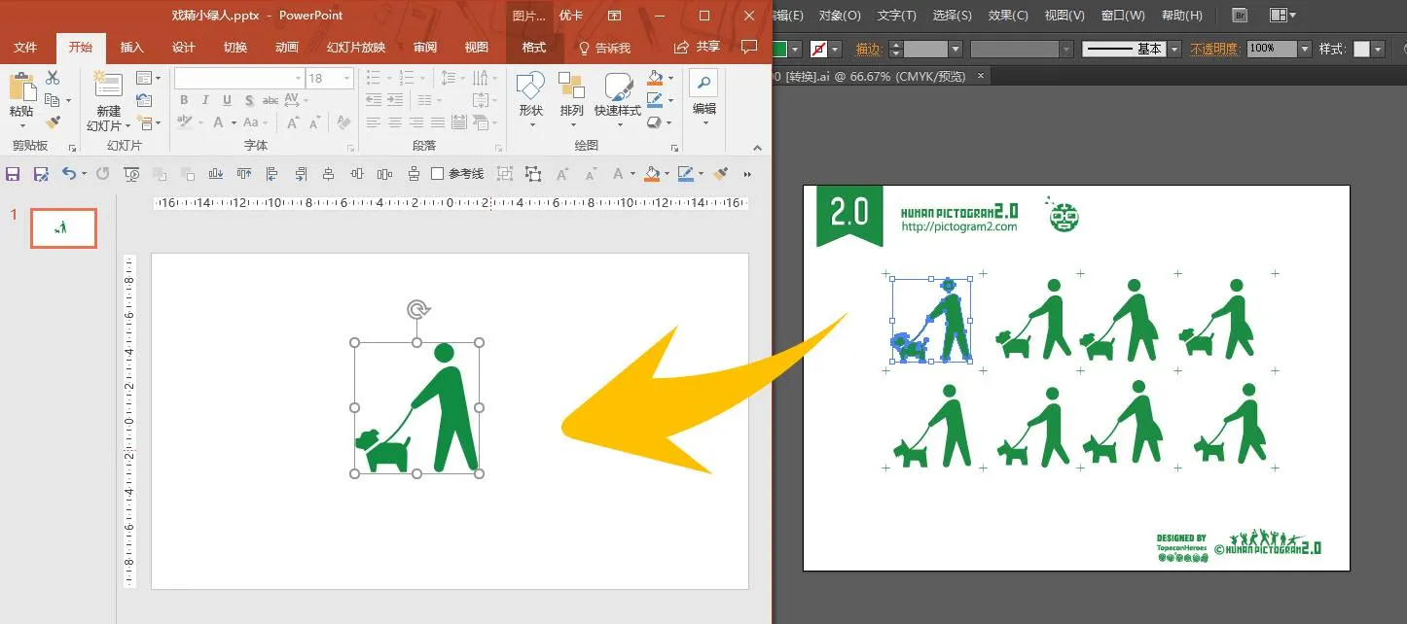Open the 对象(O) menu in Illustrator
The height and width of the screenshot is (624, 1407).
840,16
